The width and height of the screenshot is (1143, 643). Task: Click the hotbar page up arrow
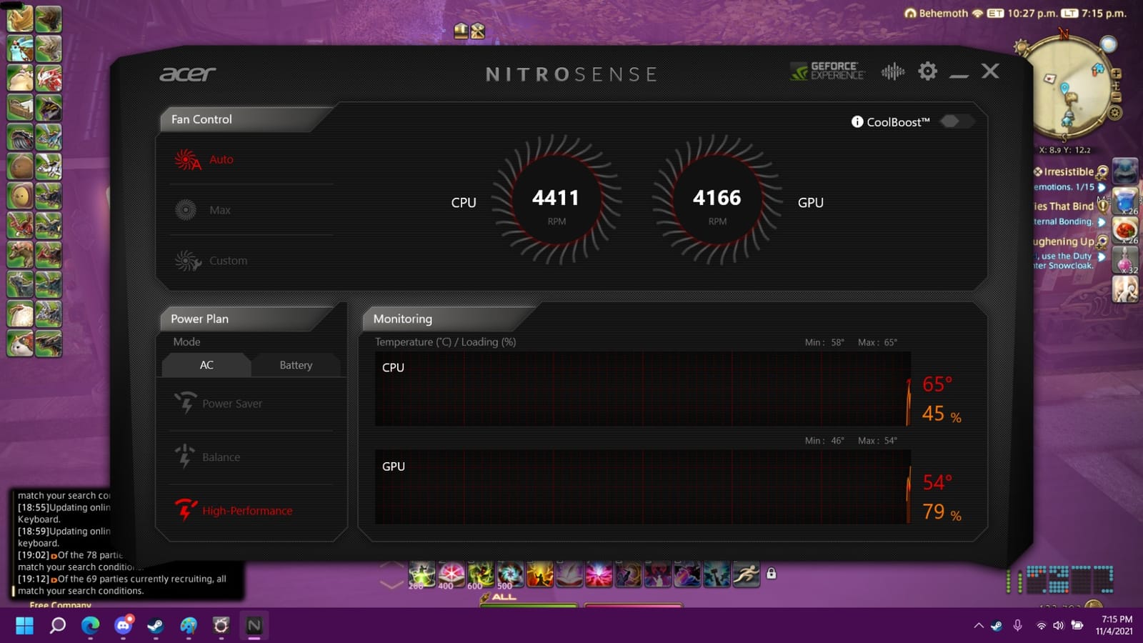391,565
